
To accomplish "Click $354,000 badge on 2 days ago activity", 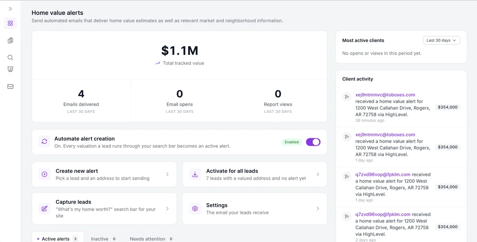I will [x=448, y=227].
